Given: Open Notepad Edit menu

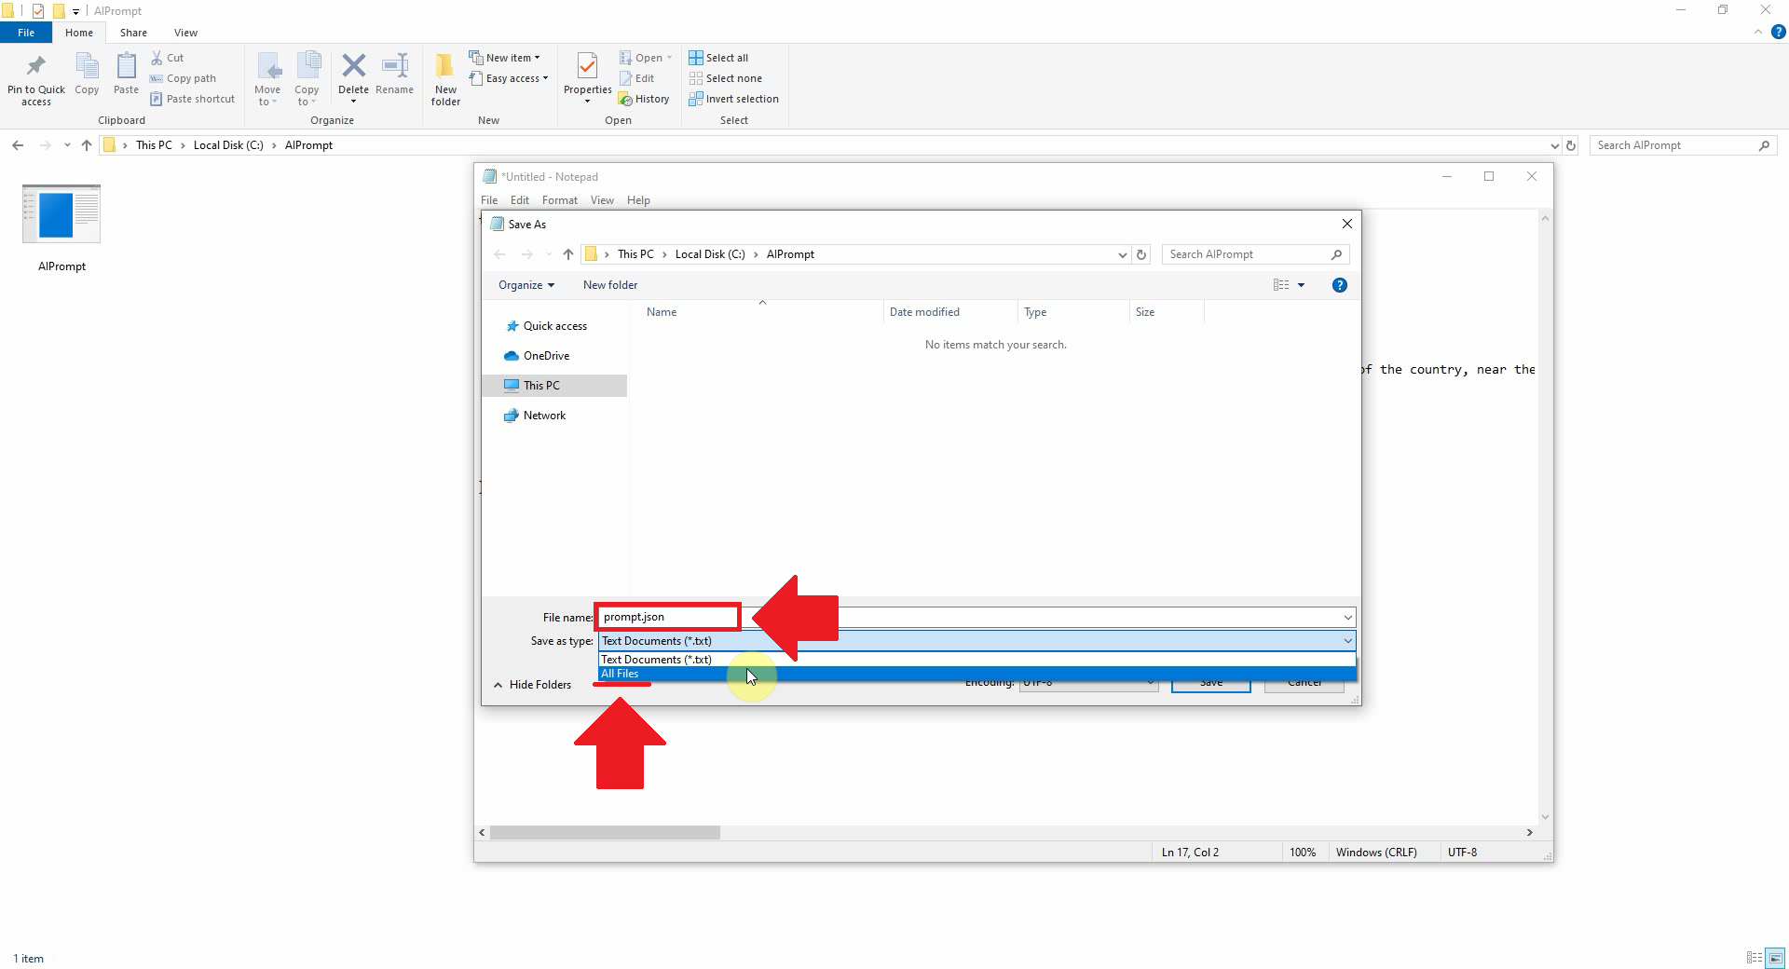Looking at the screenshot, I should [x=519, y=200].
